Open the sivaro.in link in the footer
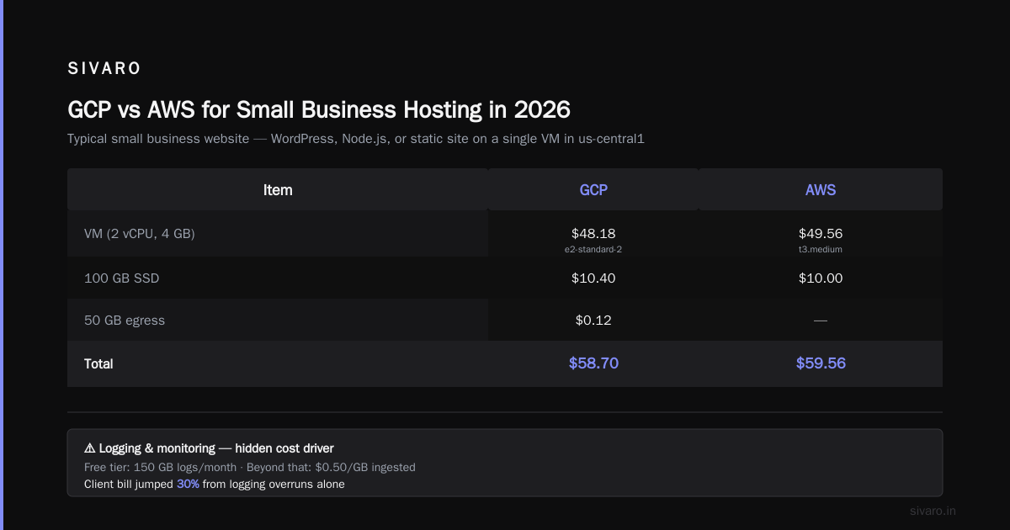 click(x=933, y=511)
